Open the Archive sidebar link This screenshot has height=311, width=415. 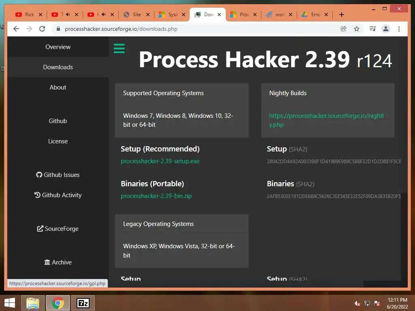point(58,262)
